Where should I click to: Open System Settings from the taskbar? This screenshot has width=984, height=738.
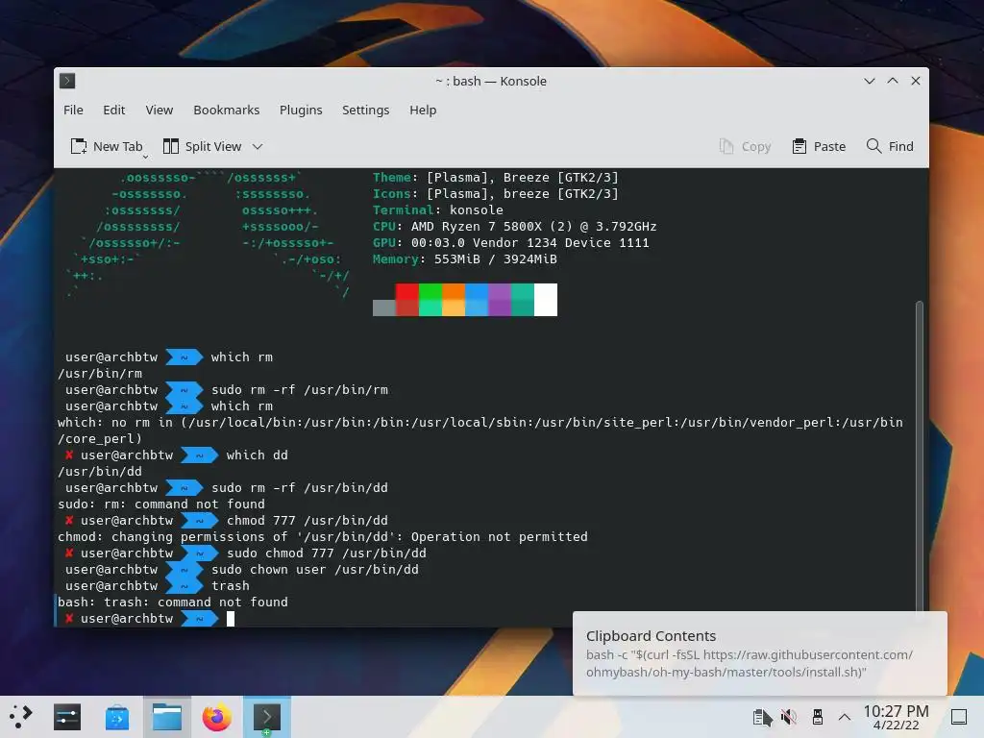tap(67, 717)
